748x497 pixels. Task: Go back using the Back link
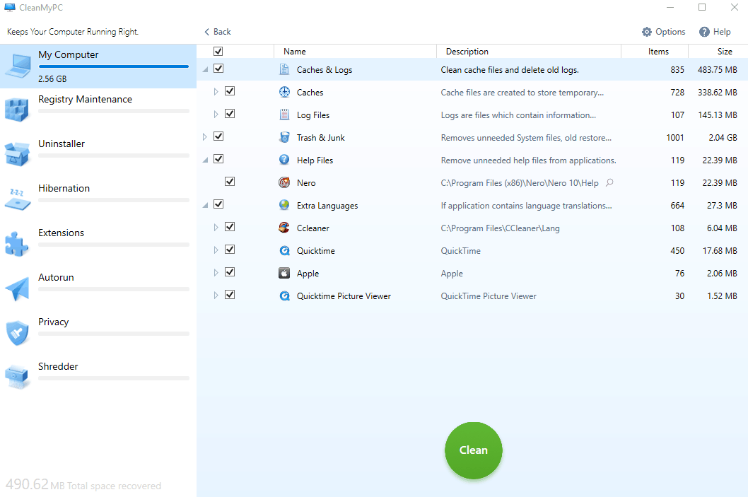[x=218, y=32]
